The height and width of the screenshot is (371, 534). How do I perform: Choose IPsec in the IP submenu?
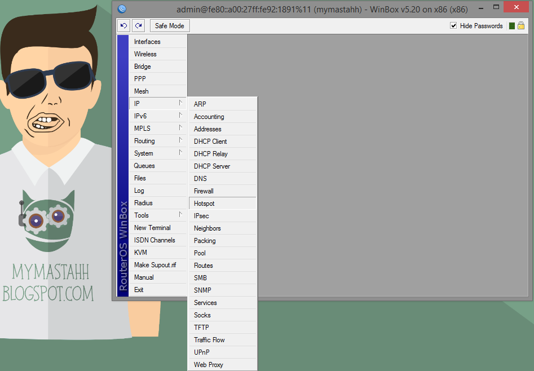(x=222, y=215)
